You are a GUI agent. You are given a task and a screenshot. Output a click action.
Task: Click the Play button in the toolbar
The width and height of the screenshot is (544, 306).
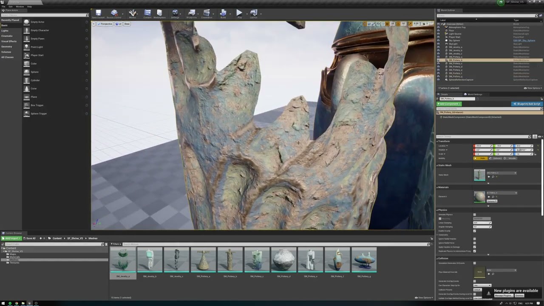pyautogui.click(x=239, y=14)
